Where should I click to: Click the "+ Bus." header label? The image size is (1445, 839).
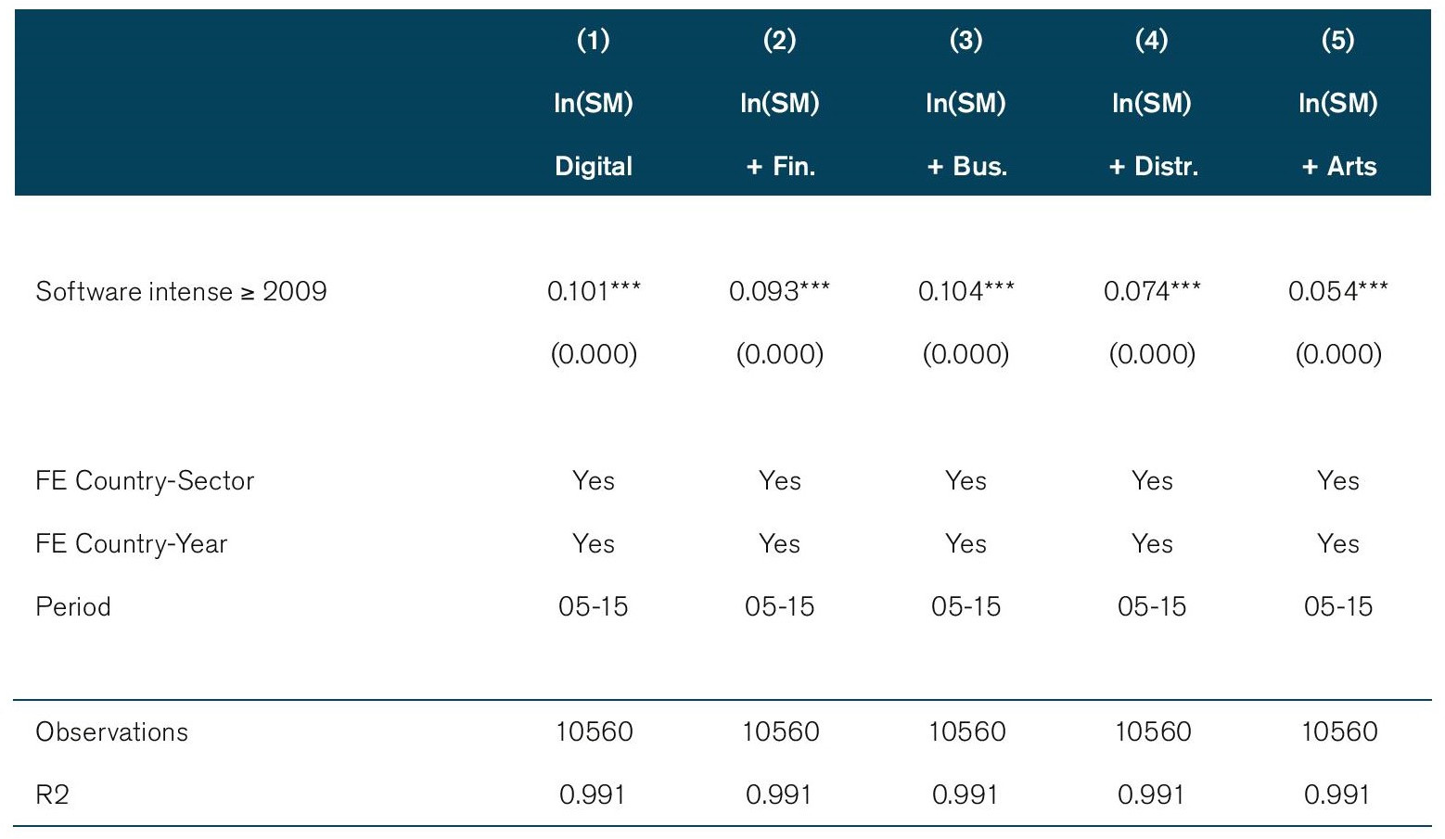point(966,166)
